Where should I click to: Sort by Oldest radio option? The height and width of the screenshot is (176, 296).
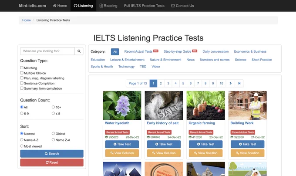(x=53, y=133)
